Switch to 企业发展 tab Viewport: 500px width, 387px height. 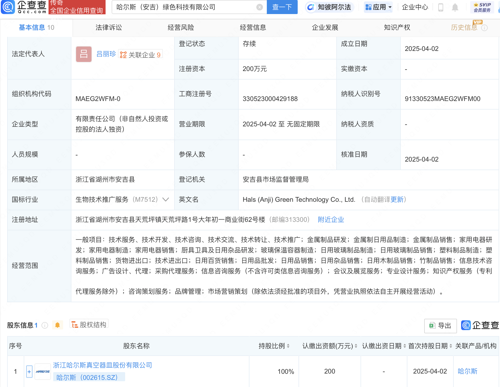[x=325, y=28]
